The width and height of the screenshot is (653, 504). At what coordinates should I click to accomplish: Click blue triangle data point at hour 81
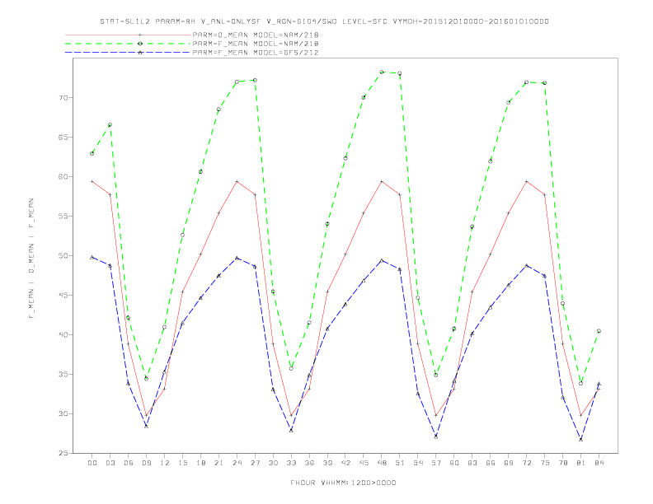(581, 439)
